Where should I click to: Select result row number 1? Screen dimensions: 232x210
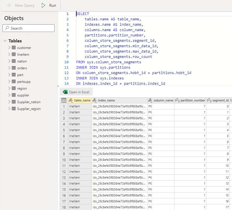coord(64,106)
